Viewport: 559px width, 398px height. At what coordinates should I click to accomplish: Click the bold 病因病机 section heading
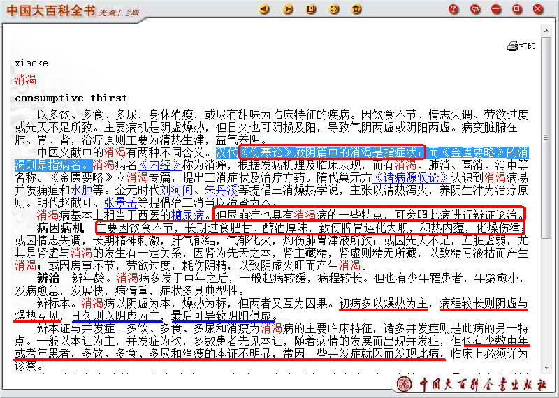(60, 228)
